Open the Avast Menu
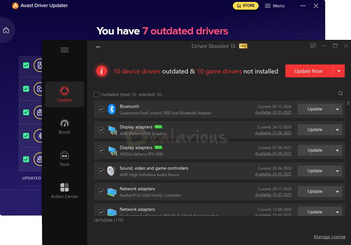This screenshot has height=245, width=351. coord(275,6)
